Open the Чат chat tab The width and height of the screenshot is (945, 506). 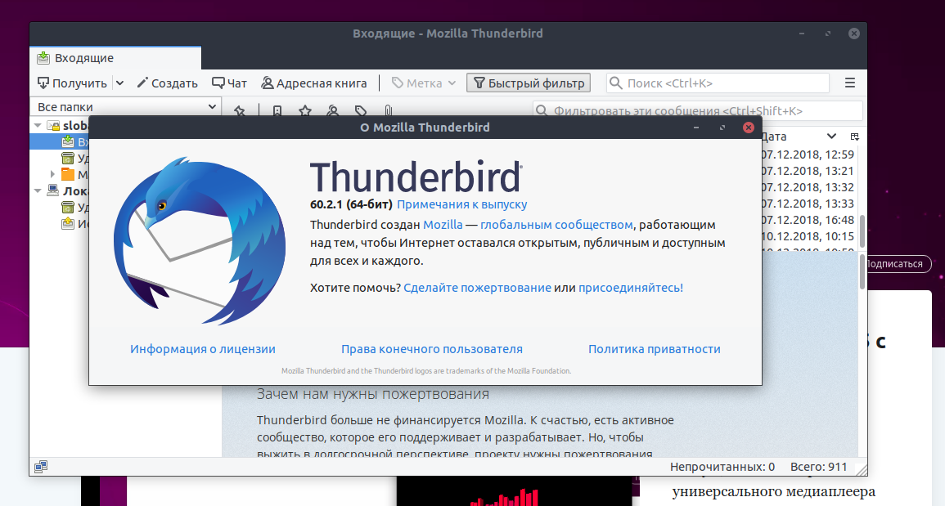(229, 83)
